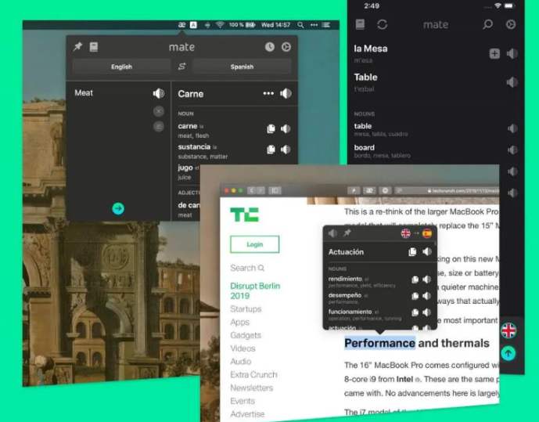Open Search on TechCrunch sidebar
This screenshot has width=539, height=422.
[247, 268]
